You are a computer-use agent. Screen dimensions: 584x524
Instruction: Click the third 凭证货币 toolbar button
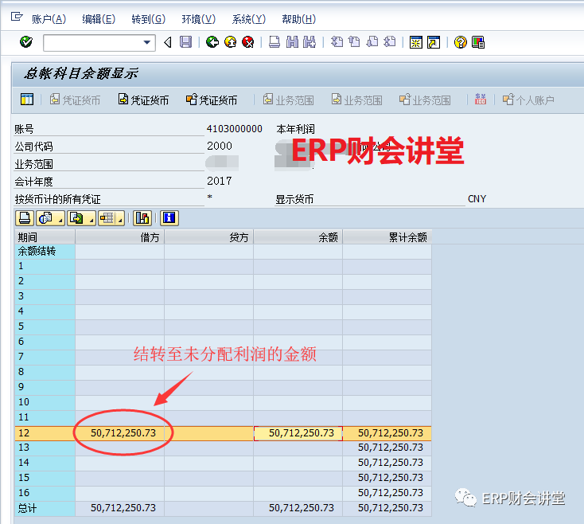[x=212, y=100]
